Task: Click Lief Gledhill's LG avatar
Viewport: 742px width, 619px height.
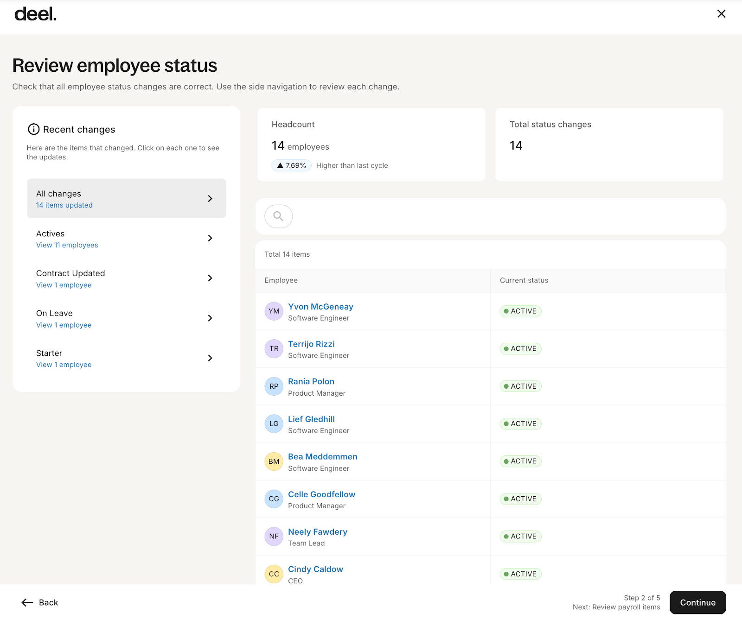Action: click(274, 423)
